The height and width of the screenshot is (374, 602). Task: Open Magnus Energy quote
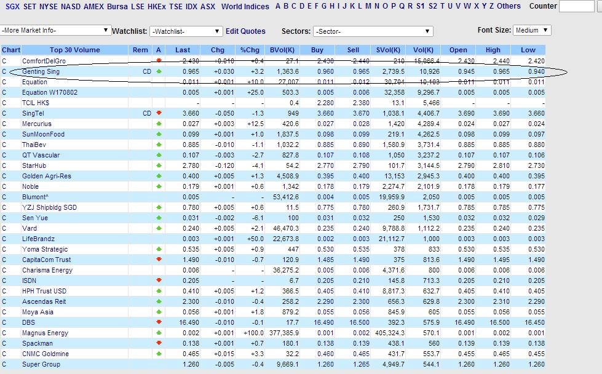point(45,333)
